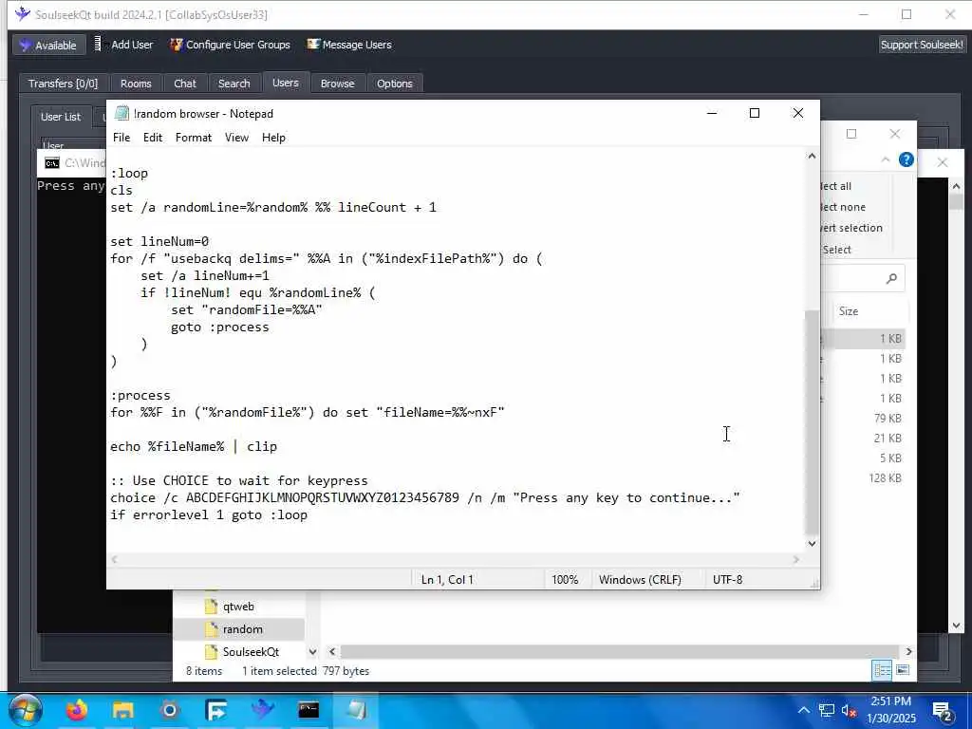
Task: Open the Notepad File menu
Action: [x=121, y=138]
